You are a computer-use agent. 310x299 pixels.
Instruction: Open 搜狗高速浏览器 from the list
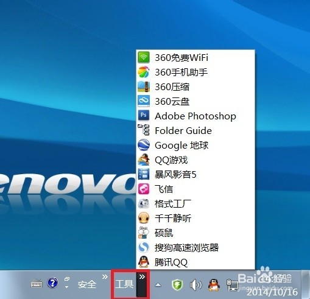[x=196, y=247]
